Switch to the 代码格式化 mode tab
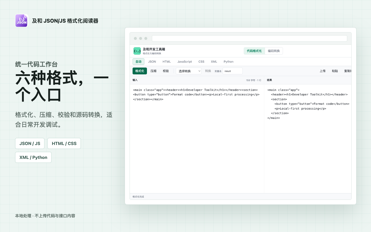Viewport: 371px width, 232px height. 254,51
